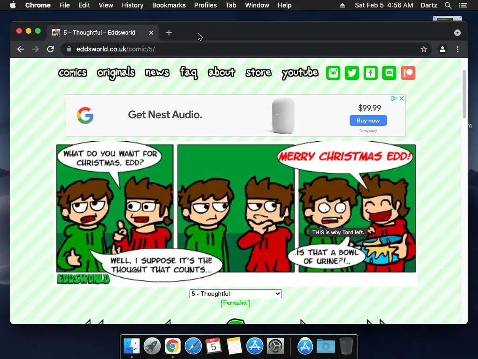This screenshot has width=478, height=359.
Task: Close the Thoughtful – Eddsworld tab
Action: click(151, 33)
